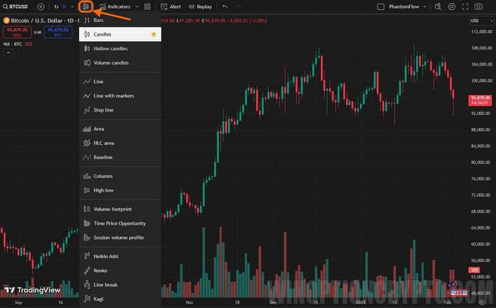The height and width of the screenshot is (308, 496).
Task: Select the Renko chart type
Action: tap(102, 271)
